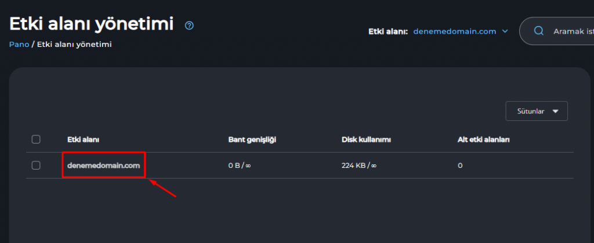Sort by the Etki alanı column header
This screenshot has width=594, height=243.
(83, 139)
